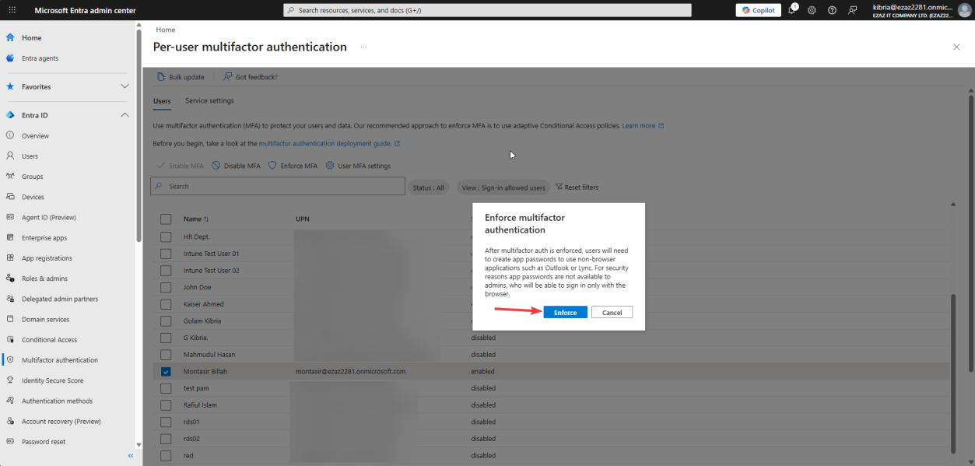Image resolution: width=975 pixels, height=466 pixels.
Task: Open the help question mark icon
Action: pyautogui.click(x=832, y=10)
